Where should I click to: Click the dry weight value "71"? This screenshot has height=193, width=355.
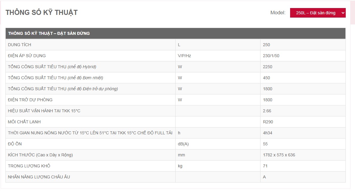click(x=265, y=166)
